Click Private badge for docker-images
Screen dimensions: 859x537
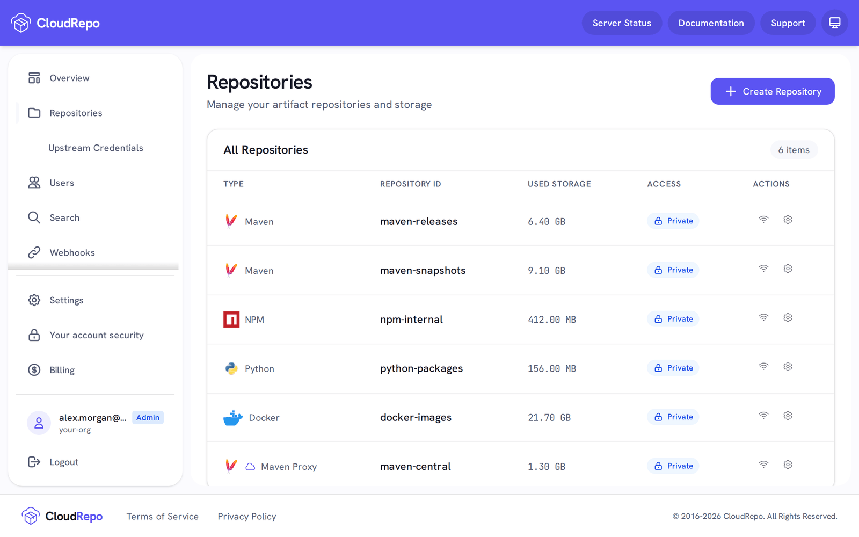click(x=673, y=417)
